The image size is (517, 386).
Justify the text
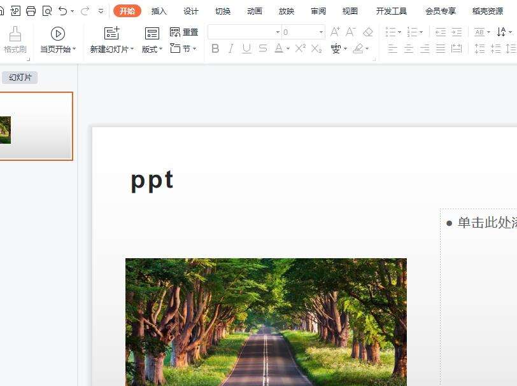(441, 49)
